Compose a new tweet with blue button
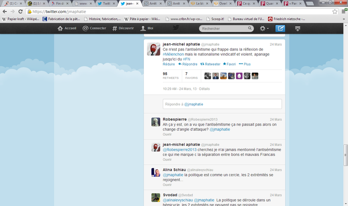 tap(280, 28)
